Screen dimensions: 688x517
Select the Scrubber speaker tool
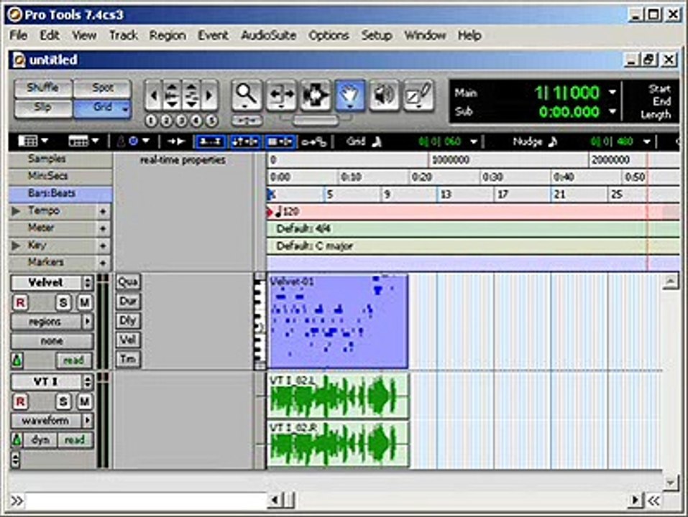tap(384, 95)
